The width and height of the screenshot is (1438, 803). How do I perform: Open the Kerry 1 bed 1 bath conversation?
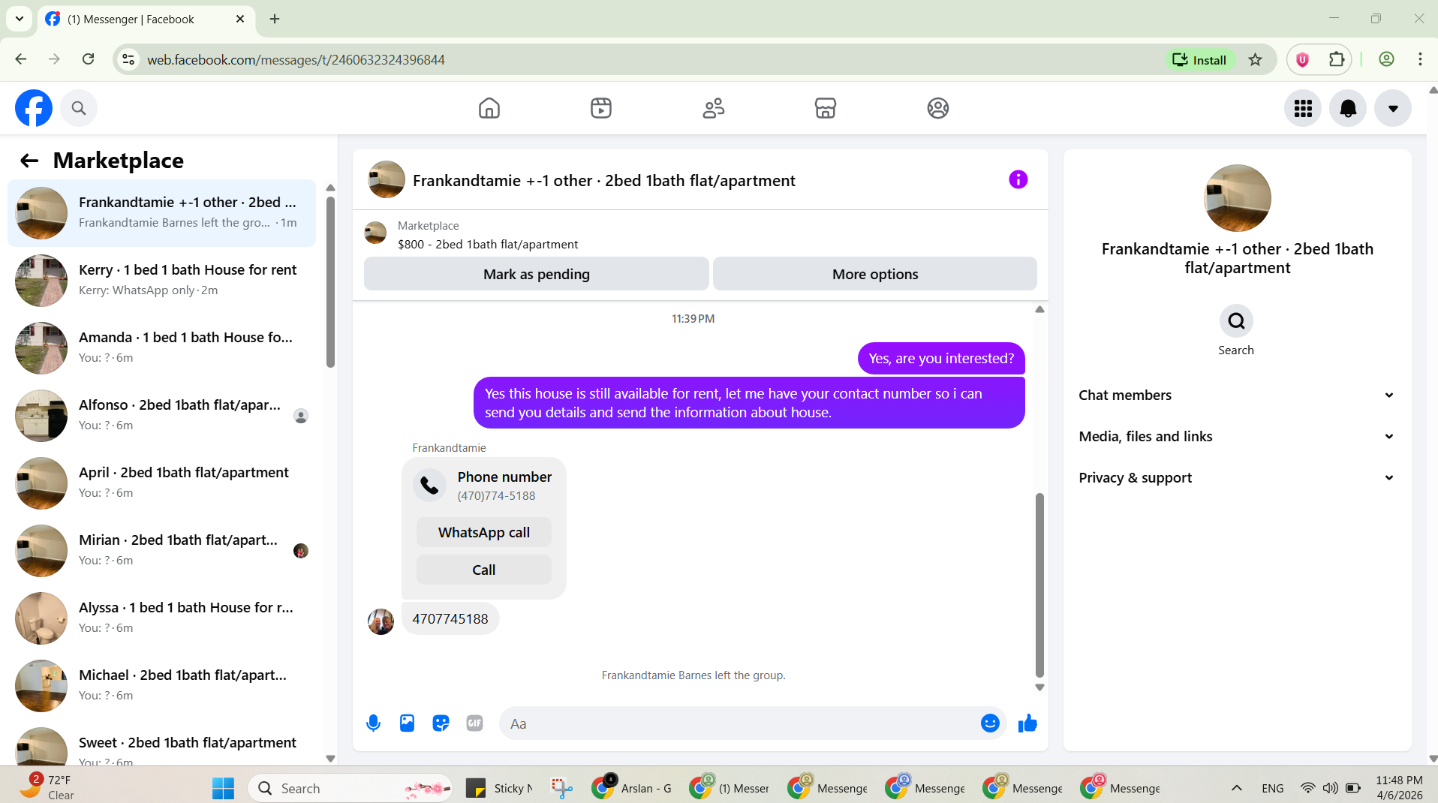click(161, 281)
